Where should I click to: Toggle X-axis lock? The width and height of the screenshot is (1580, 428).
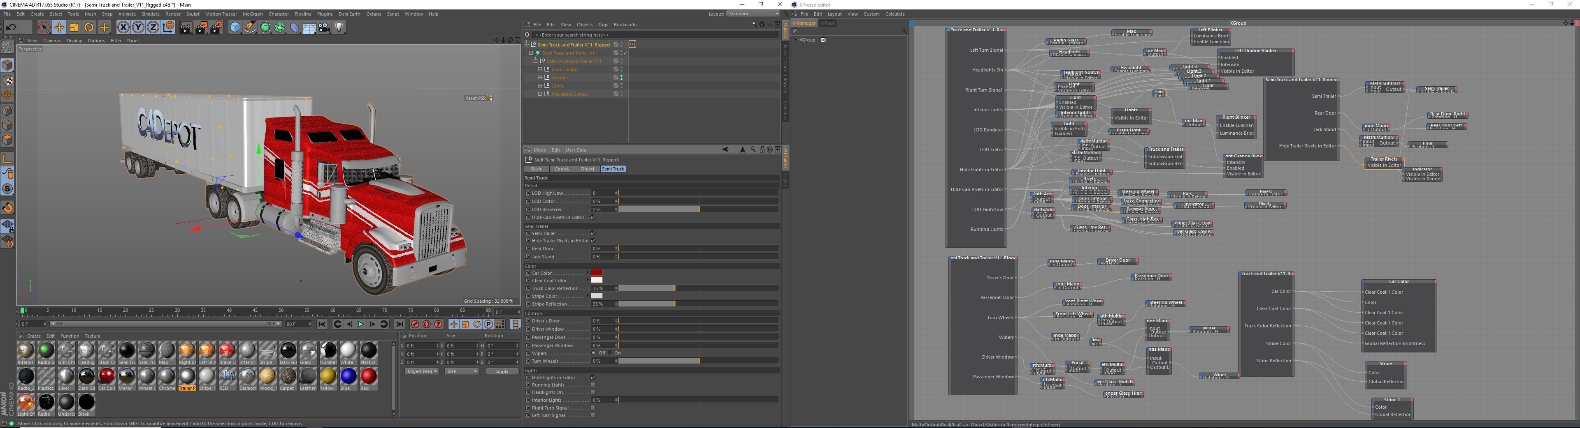point(123,28)
